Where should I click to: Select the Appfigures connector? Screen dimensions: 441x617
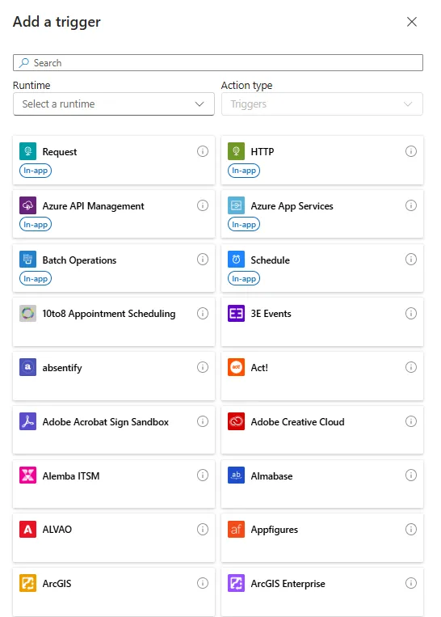[322, 538]
